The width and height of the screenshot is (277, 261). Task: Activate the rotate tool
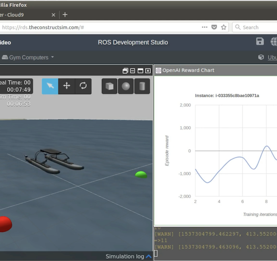coord(83,86)
